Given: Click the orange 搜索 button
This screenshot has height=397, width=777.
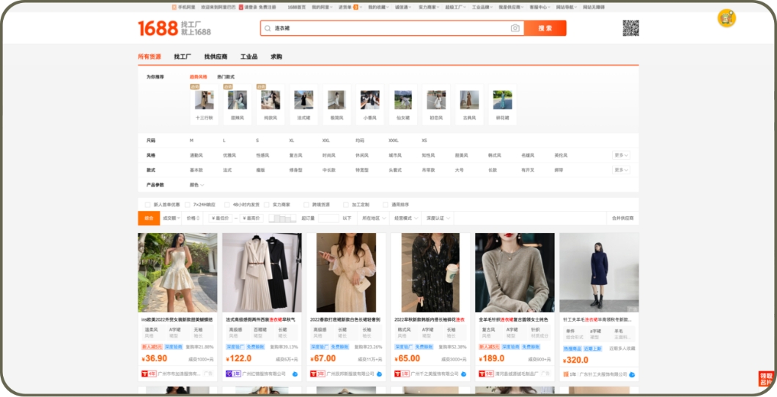Looking at the screenshot, I should (545, 29).
